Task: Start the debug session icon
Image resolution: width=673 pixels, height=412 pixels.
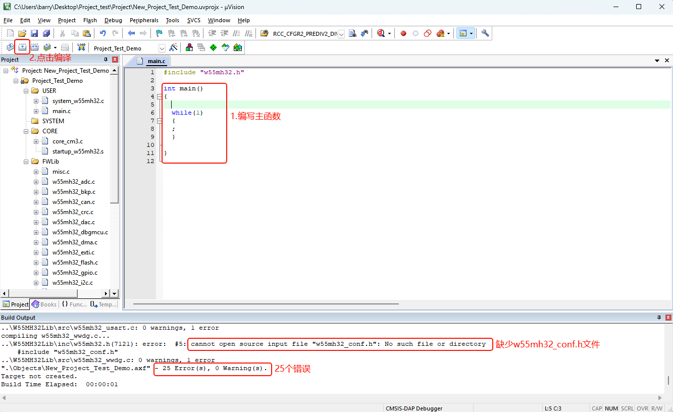Action: [381, 33]
